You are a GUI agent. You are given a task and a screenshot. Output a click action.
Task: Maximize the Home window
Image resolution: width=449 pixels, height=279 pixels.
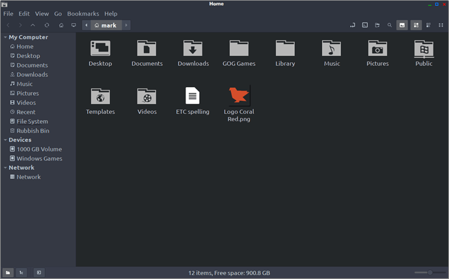[x=437, y=4]
